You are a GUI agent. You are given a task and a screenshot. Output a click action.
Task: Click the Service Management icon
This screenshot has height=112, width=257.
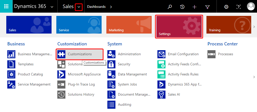pyautogui.click(x=11, y=84)
